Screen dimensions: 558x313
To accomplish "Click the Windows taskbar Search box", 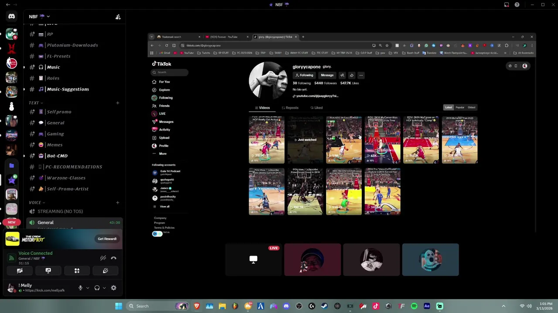I will [x=159, y=306].
